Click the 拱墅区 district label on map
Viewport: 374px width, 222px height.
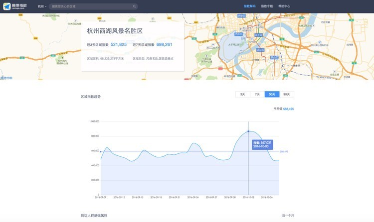point(241,16)
